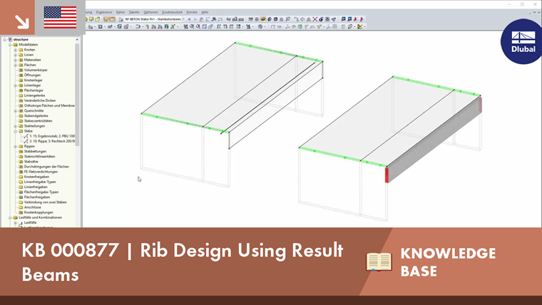Select the Flächenlager tree item

coord(34,91)
